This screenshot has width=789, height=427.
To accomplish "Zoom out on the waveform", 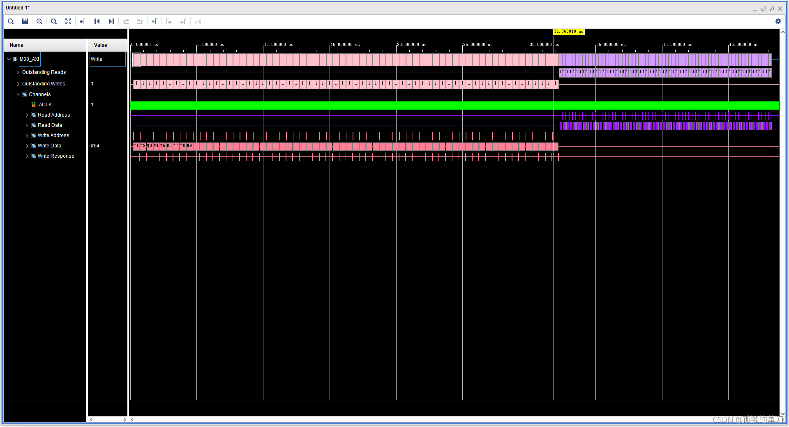I will click(x=54, y=21).
